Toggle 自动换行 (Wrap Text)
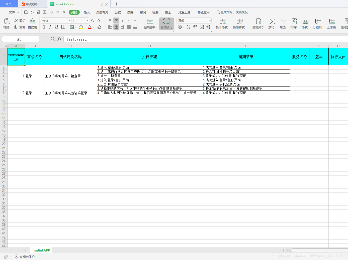Image resolution: width=348 pixels, height=260 pixels. click(166, 24)
